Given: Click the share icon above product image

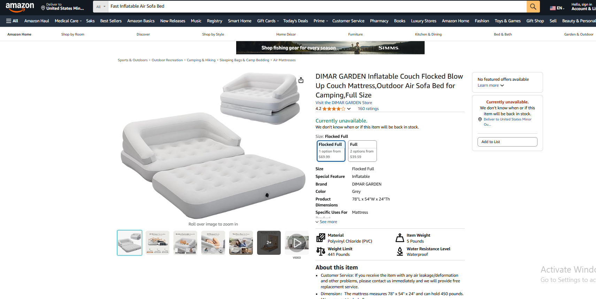Looking at the screenshot, I should 301,80.
